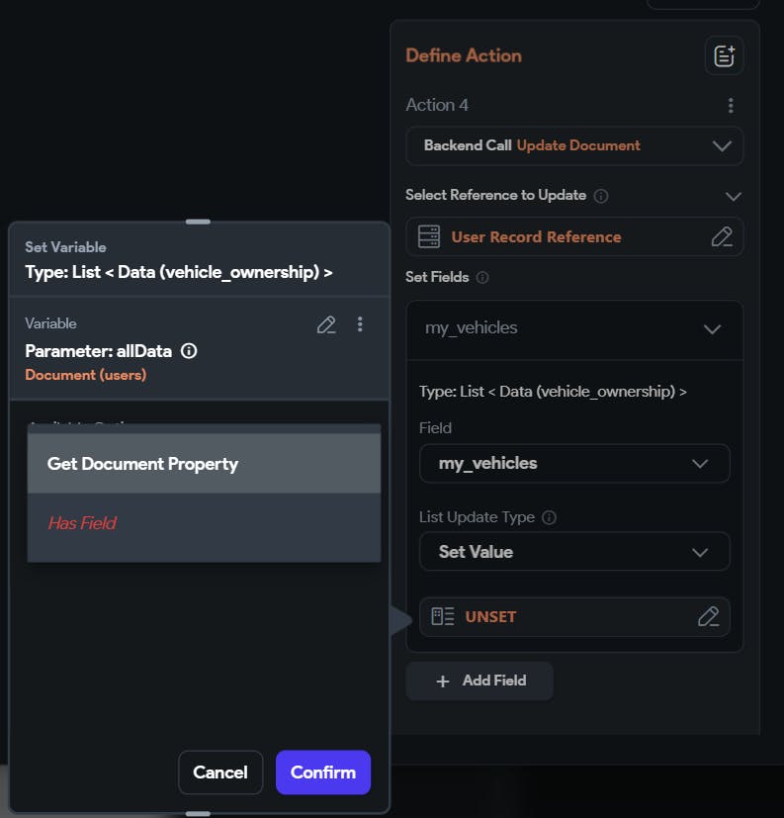
Task: Select Get Document Property option
Action: (x=204, y=464)
